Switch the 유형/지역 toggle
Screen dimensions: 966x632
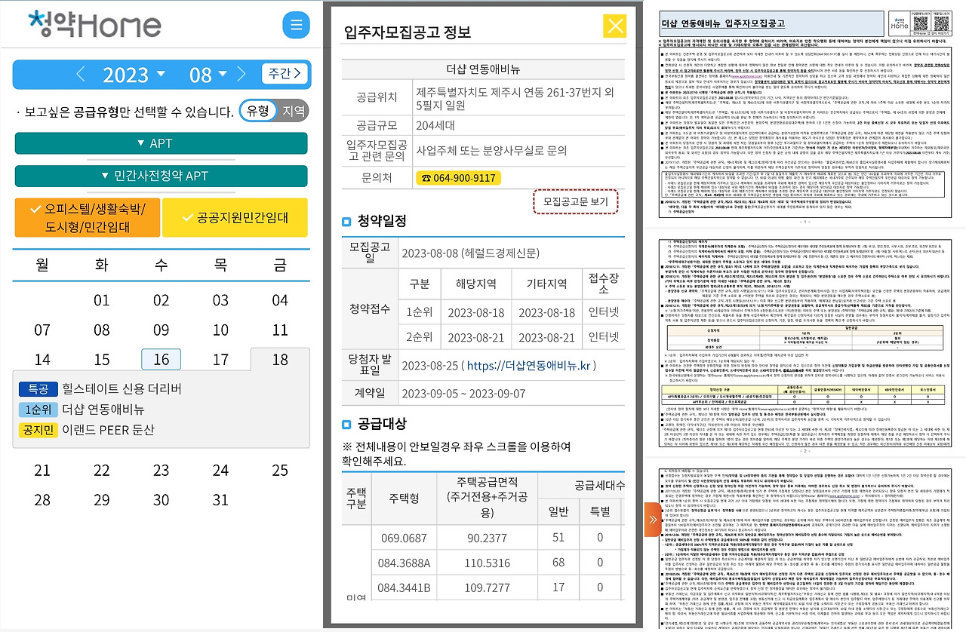(274, 111)
